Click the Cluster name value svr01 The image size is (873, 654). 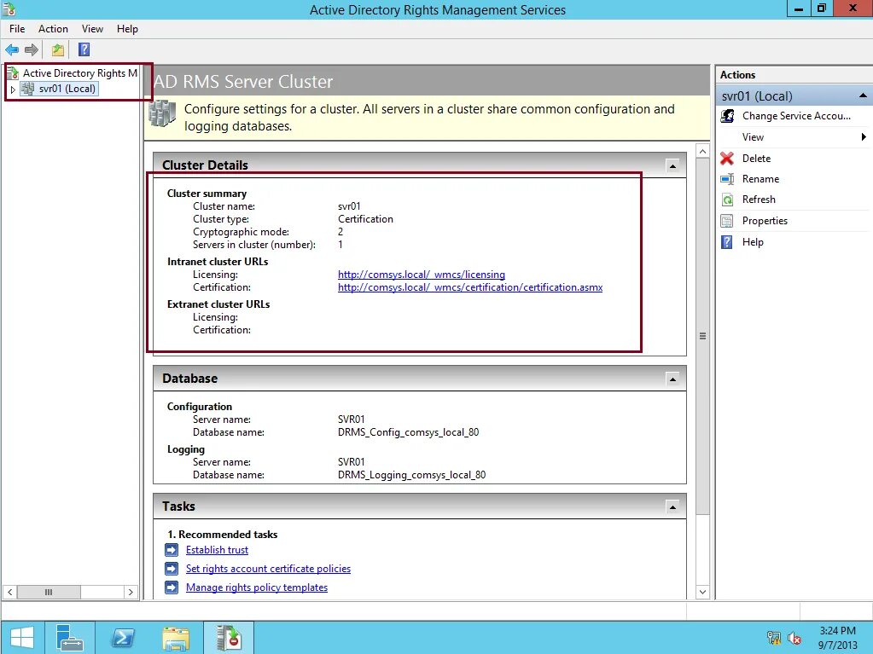pyautogui.click(x=349, y=206)
